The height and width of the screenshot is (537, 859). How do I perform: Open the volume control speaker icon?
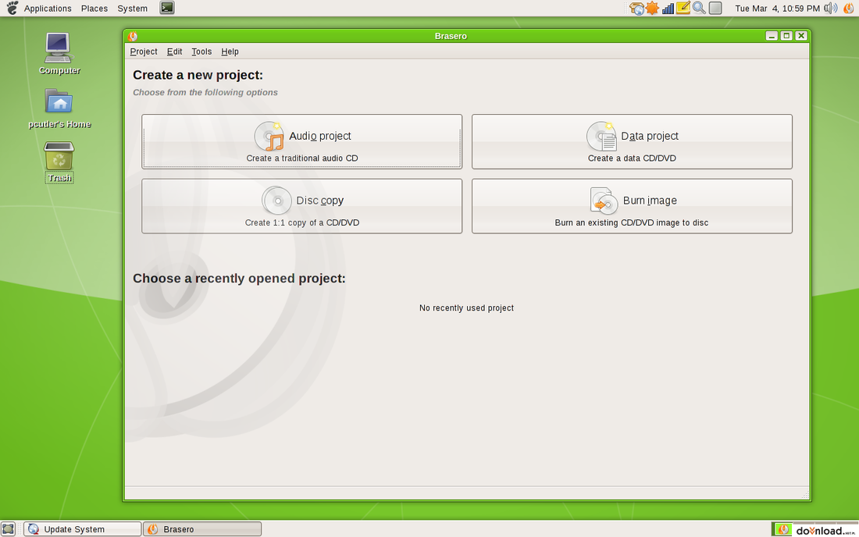point(831,9)
